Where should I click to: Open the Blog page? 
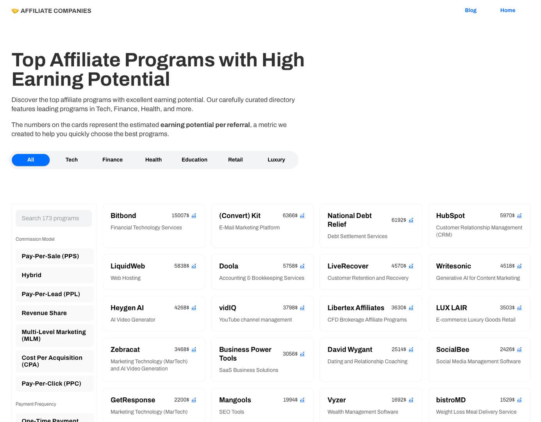click(x=470, y=10)
